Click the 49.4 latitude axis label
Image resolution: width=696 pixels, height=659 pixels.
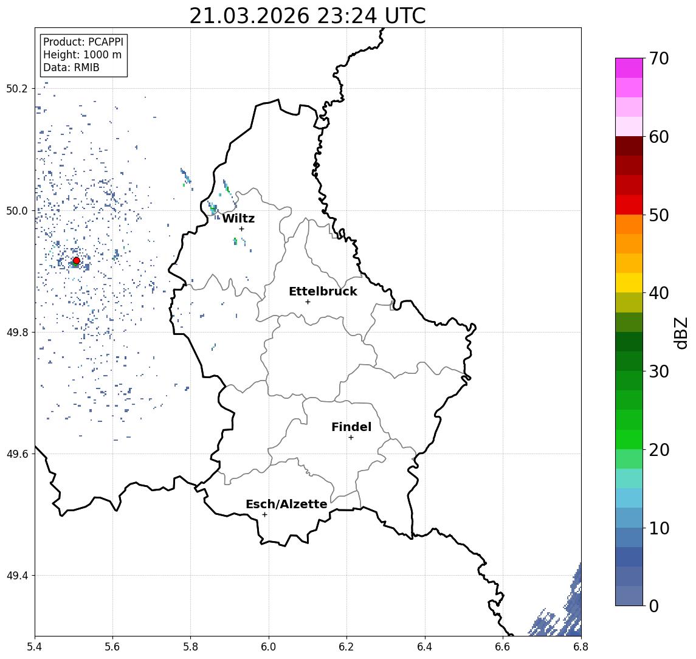16,576
